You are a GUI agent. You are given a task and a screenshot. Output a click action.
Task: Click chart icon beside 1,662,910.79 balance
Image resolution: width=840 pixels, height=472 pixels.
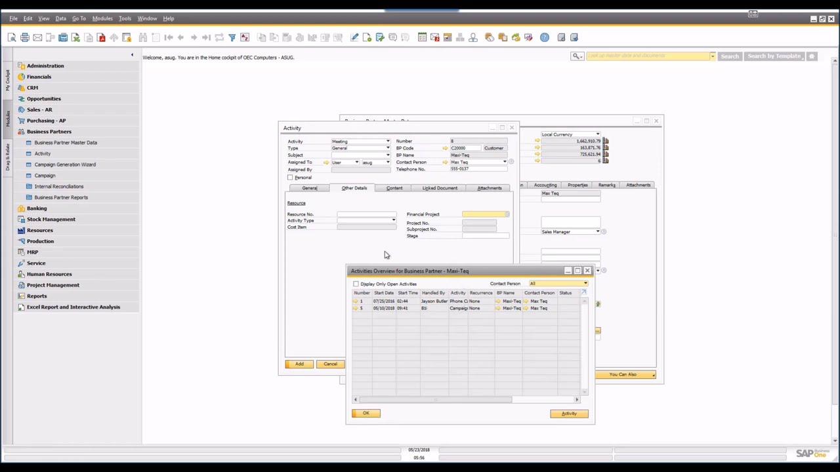coord(605,141)
